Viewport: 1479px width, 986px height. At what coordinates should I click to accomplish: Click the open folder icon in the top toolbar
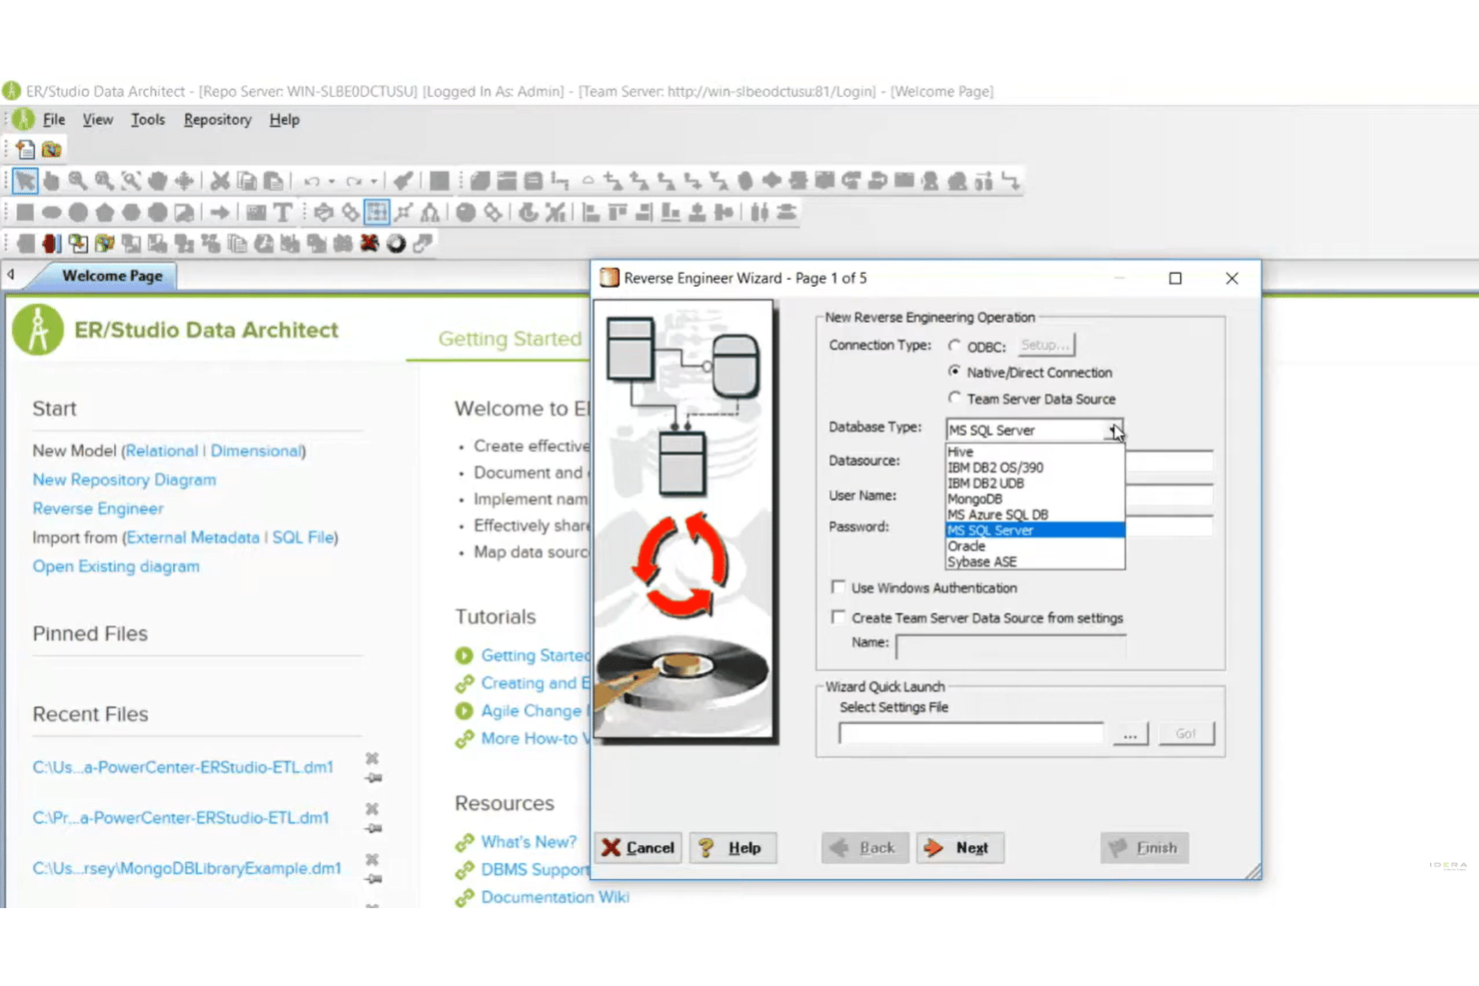51,149
